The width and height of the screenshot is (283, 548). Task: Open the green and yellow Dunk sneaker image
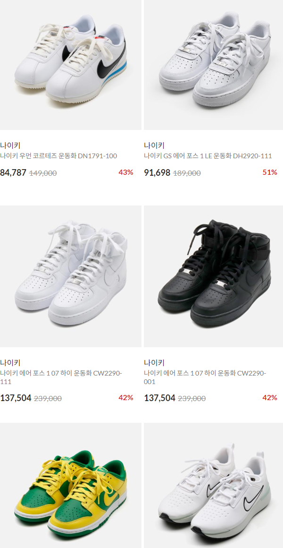70,486
